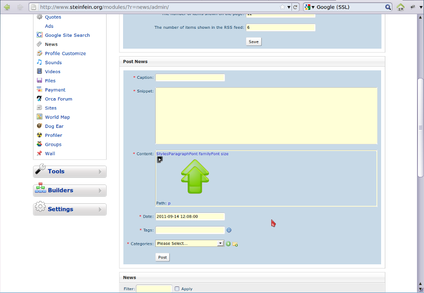Open Google Site Search module
This screenshot has width=424, height=293.
click(x=67, y=35)
